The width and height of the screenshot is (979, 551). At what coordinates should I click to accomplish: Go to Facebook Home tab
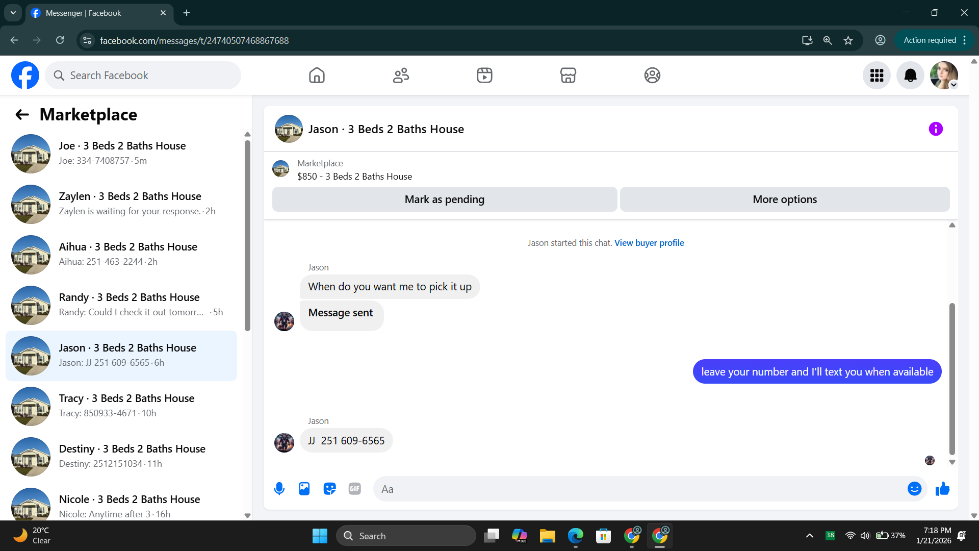[x=317, y=76]
